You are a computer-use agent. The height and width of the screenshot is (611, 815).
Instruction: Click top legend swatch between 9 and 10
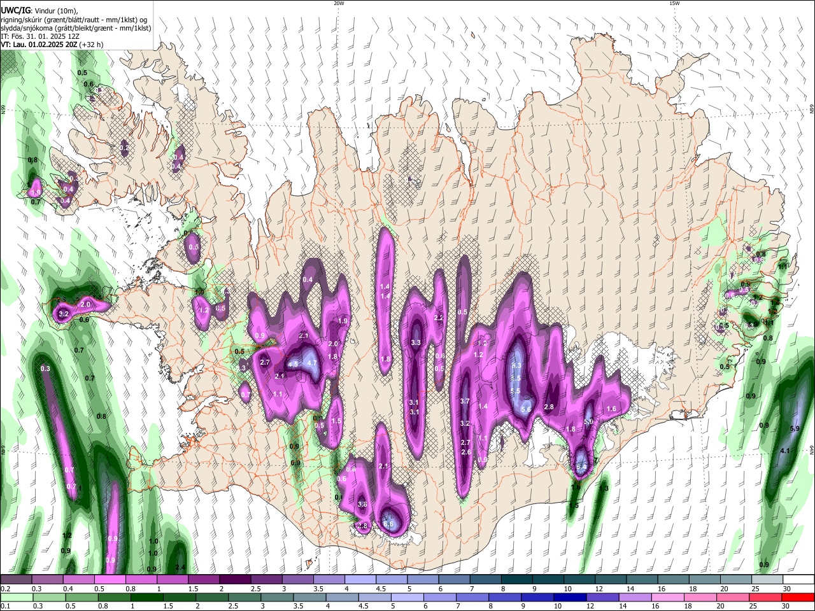pos(548,580)
